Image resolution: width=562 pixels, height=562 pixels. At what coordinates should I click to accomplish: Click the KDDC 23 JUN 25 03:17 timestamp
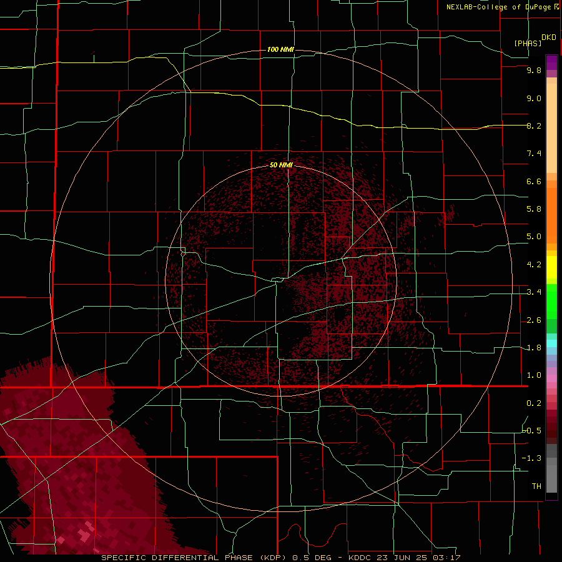[404, 558]
